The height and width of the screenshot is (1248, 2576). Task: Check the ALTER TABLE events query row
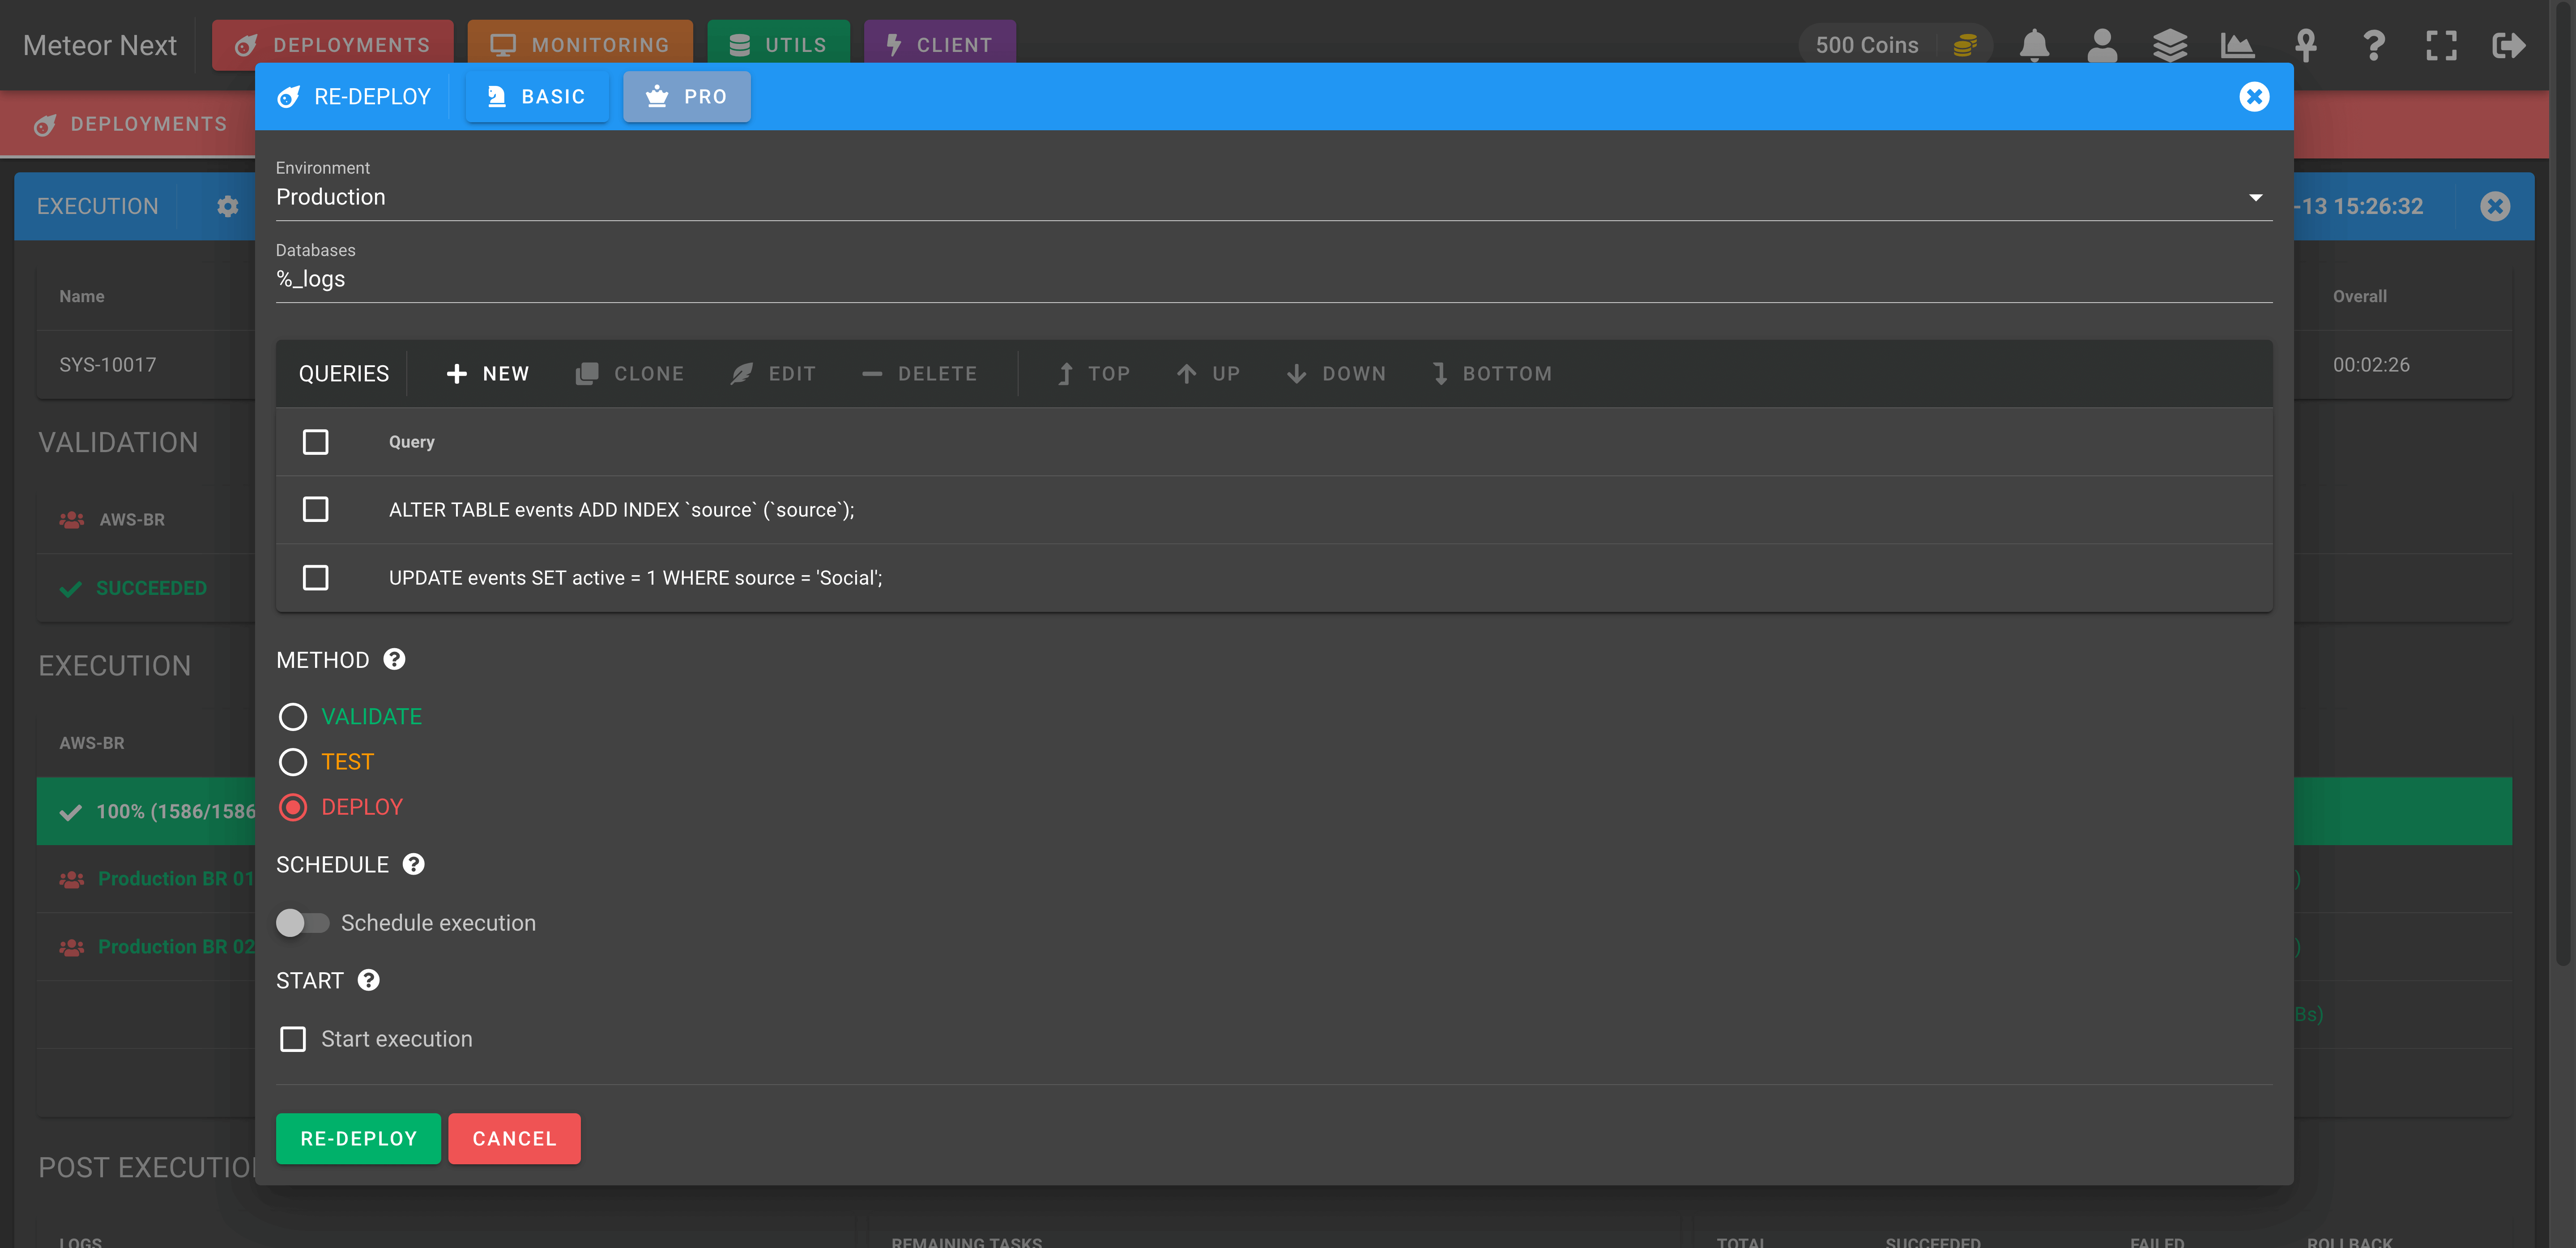pos(315,509)
